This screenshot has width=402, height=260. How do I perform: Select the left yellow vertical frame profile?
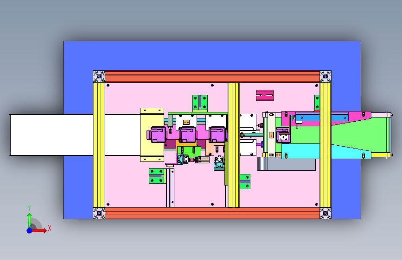point(99,145)
